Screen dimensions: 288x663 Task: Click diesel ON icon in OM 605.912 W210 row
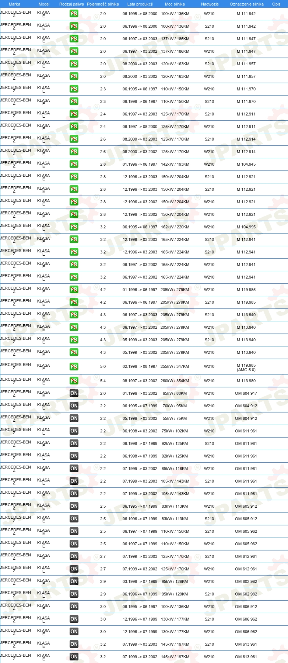[x=74, y=507]
